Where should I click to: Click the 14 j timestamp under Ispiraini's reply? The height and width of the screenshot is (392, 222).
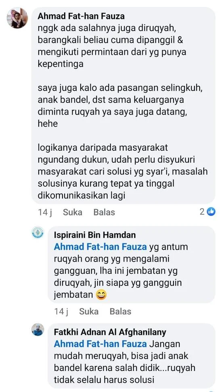click(x=61, y=312)
